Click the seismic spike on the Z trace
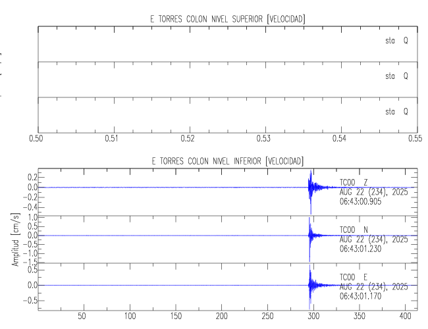 tap(310, 188)
